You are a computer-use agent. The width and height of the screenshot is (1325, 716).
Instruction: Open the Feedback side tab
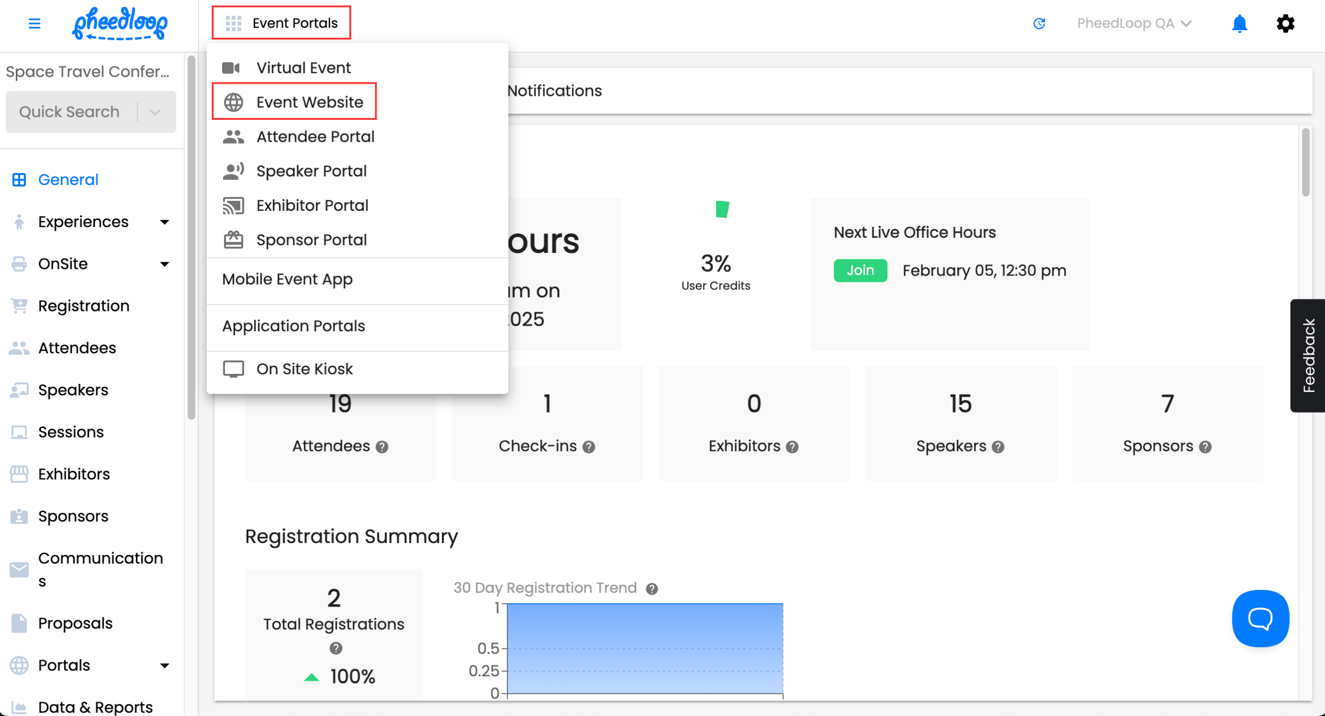pyautogui.click(x=1308, y=355)
